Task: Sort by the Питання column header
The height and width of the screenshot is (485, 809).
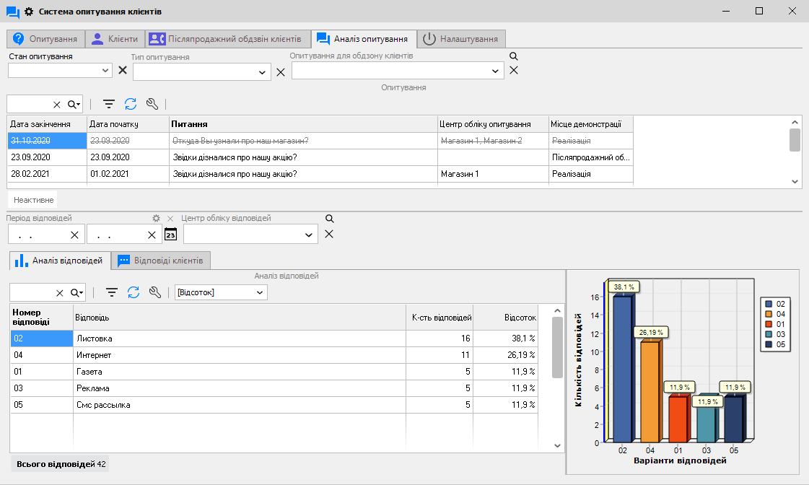Action: point(303,124)
